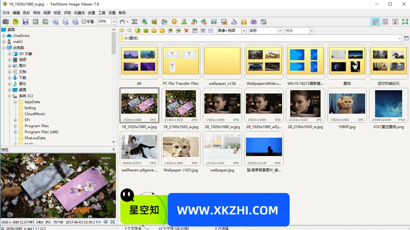Click the Rotate Left icon
The image size is (410, 230).
pyautogui.click(x=194, y=22)
